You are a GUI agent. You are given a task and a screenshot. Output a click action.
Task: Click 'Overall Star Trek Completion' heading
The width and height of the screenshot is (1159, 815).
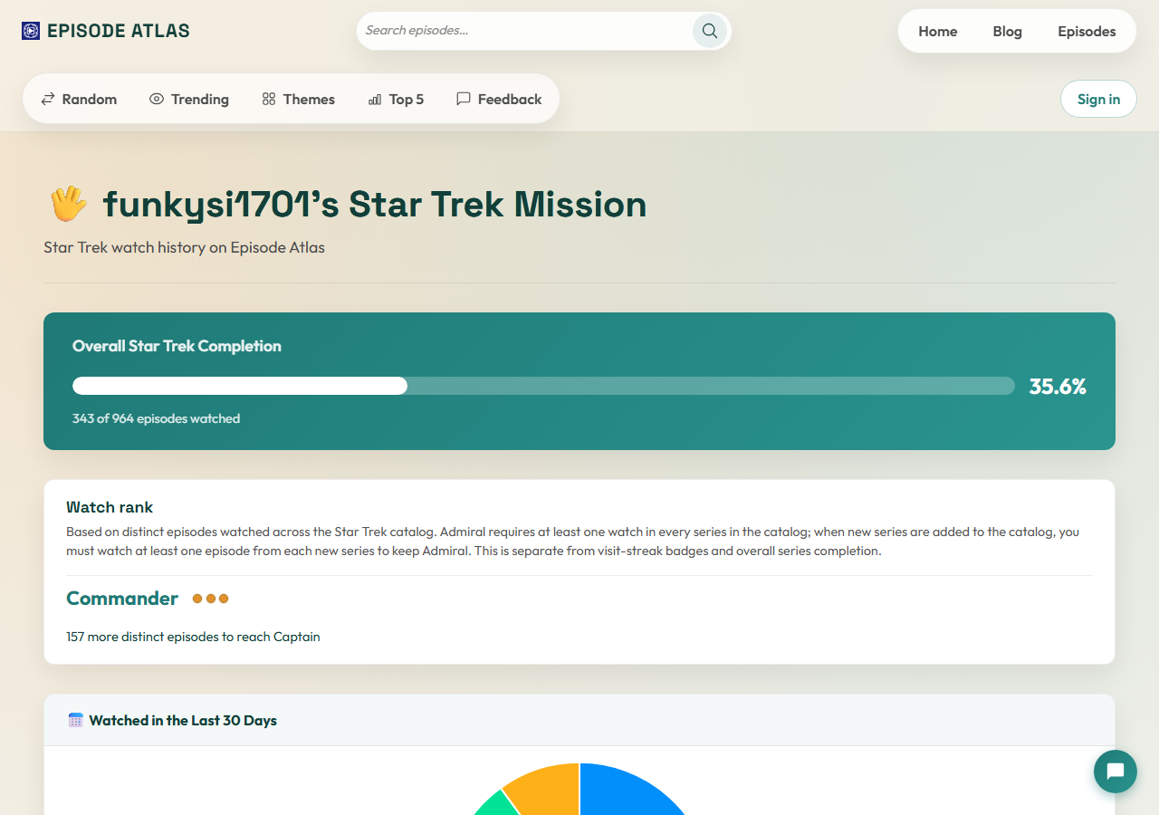[177, 346]
